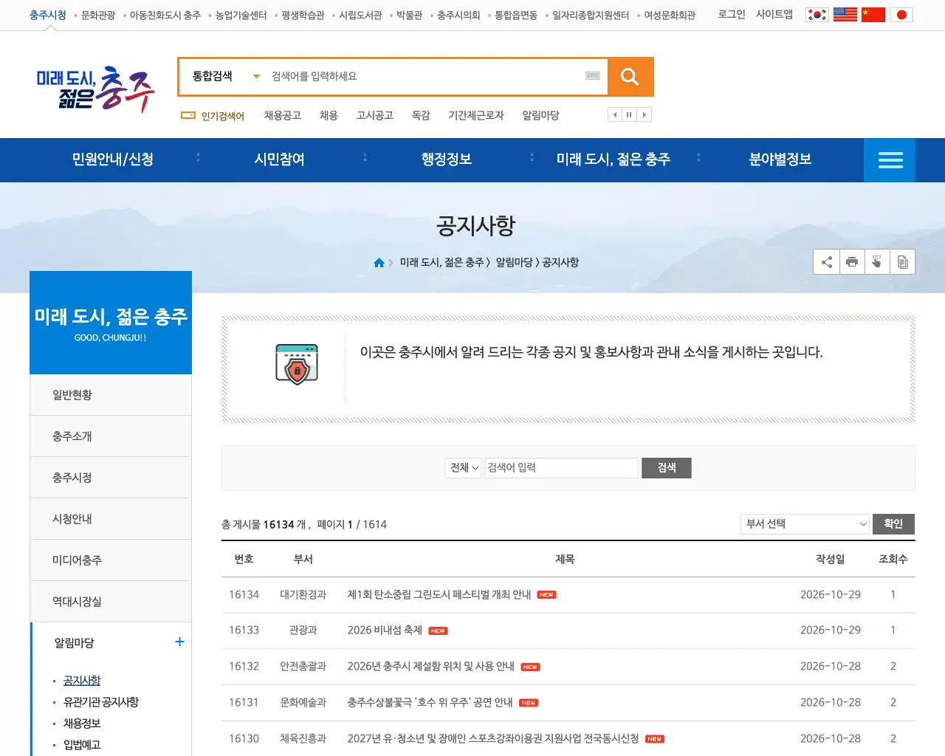Click the 로그인 link

(732, 14)
